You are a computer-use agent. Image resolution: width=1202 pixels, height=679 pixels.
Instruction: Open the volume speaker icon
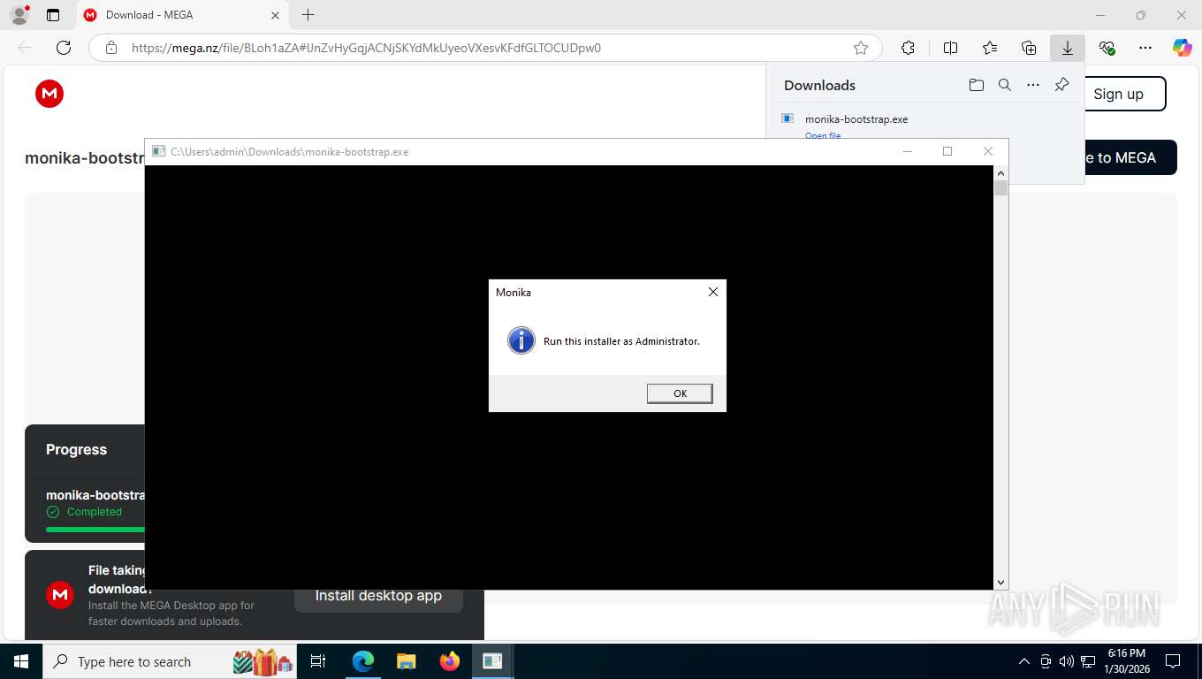[x=1066, y=661]
